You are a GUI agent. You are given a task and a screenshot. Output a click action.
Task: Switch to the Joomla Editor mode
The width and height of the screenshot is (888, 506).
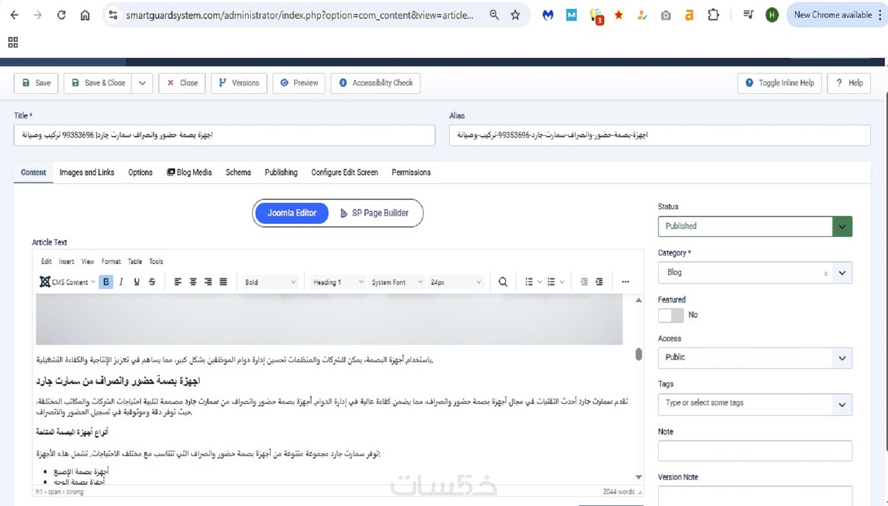(292, 213)
